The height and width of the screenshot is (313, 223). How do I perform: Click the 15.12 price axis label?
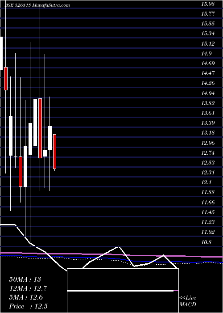click(x=208, y=43)
